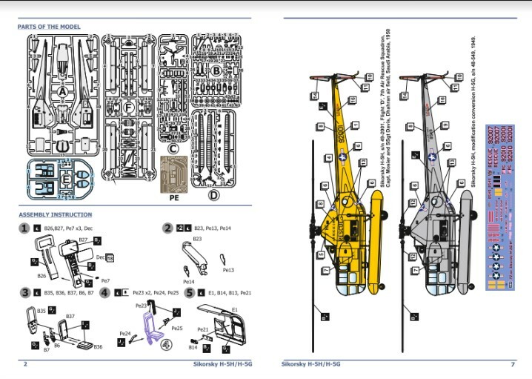
Task: Click decal callout 5 on yellow helicopter
Action: click(x=321, y=254)
